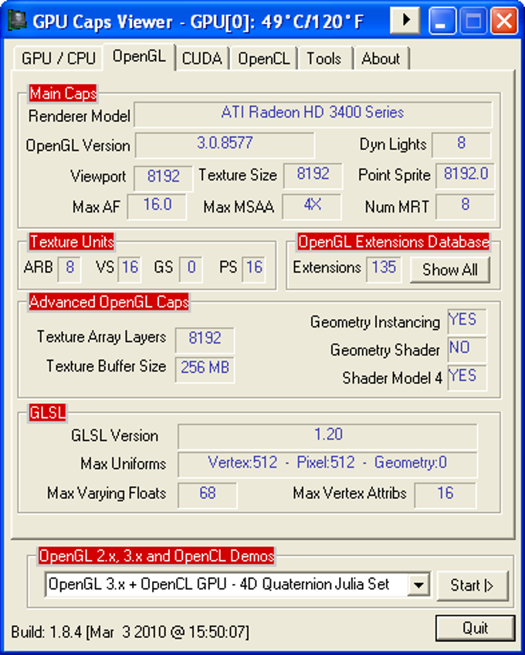525x655 pixels.
Task: Click the Extensions count 135
Action: [384, 269]
